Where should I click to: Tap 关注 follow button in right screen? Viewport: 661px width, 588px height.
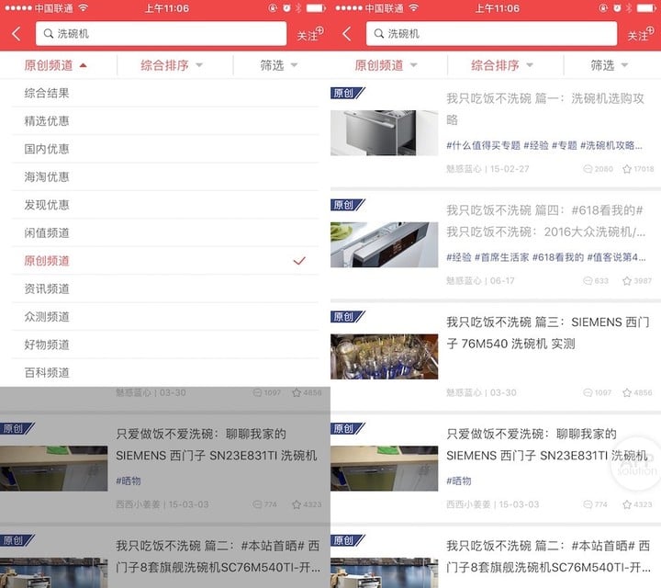tap(641, 34)
